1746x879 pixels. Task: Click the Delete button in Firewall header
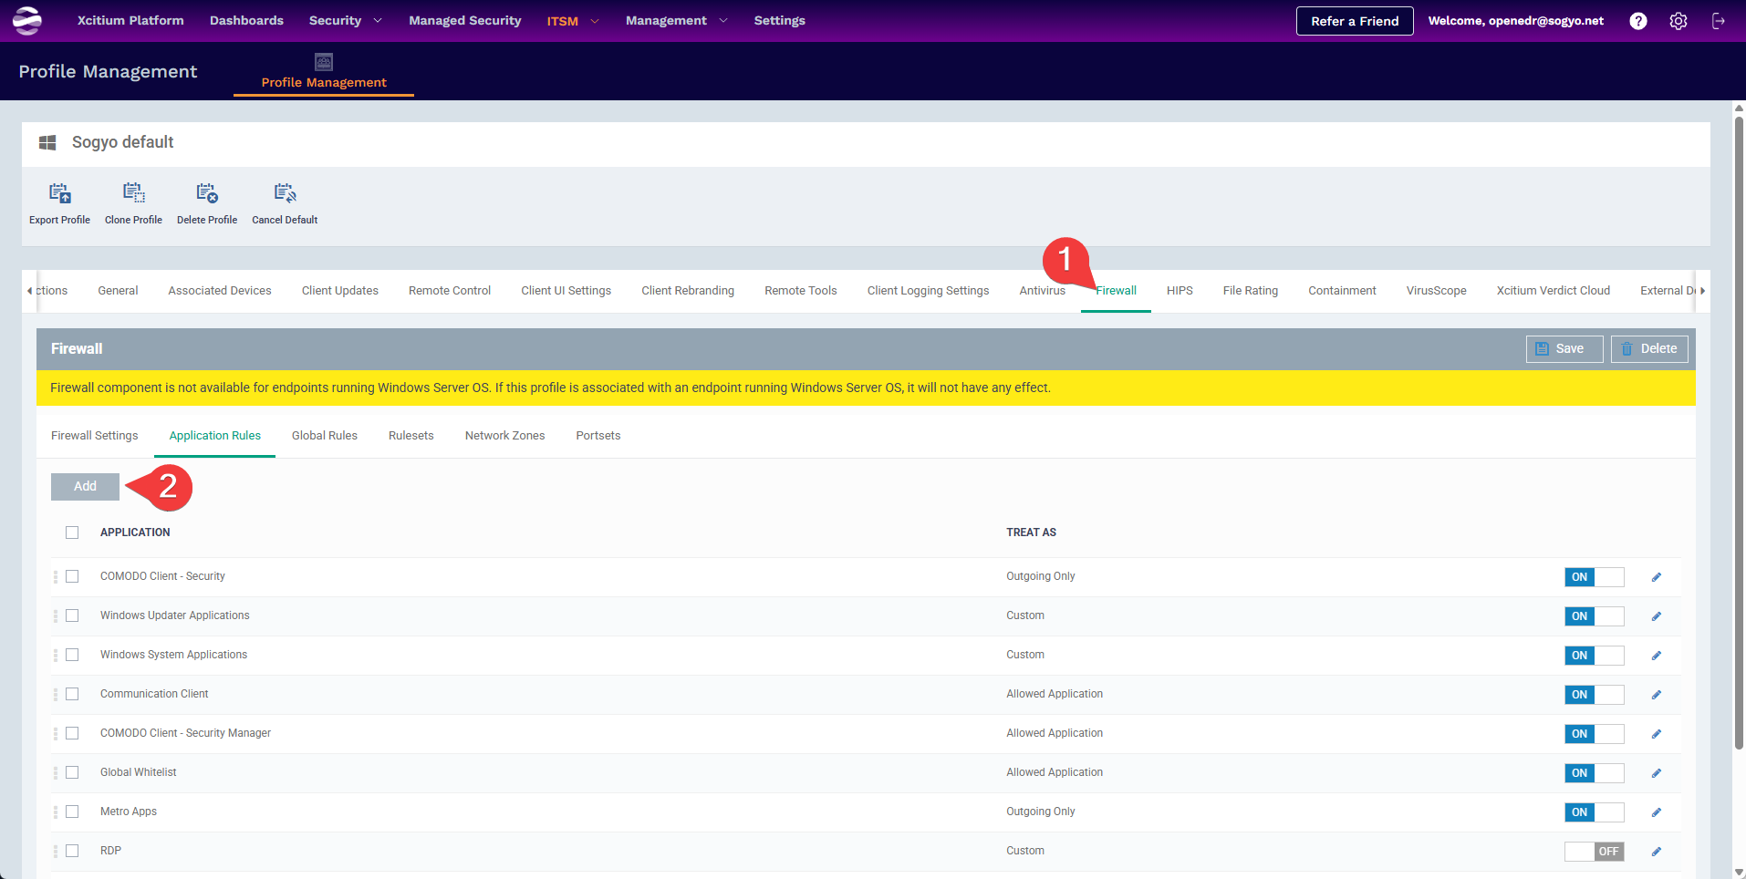[1649, 349]
